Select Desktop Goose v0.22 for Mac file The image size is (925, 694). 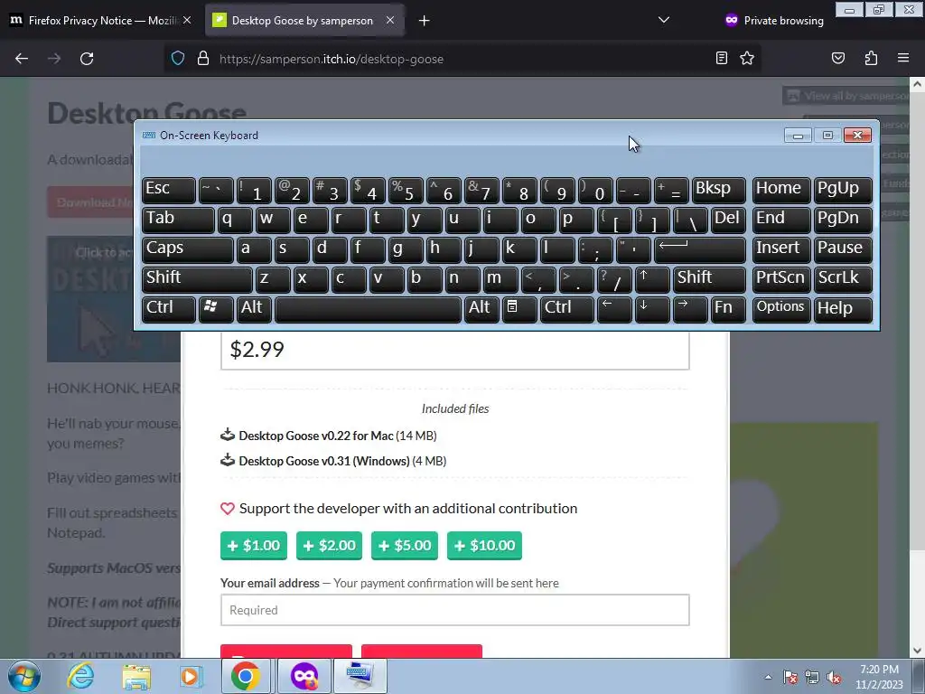(x=329, y=436)
